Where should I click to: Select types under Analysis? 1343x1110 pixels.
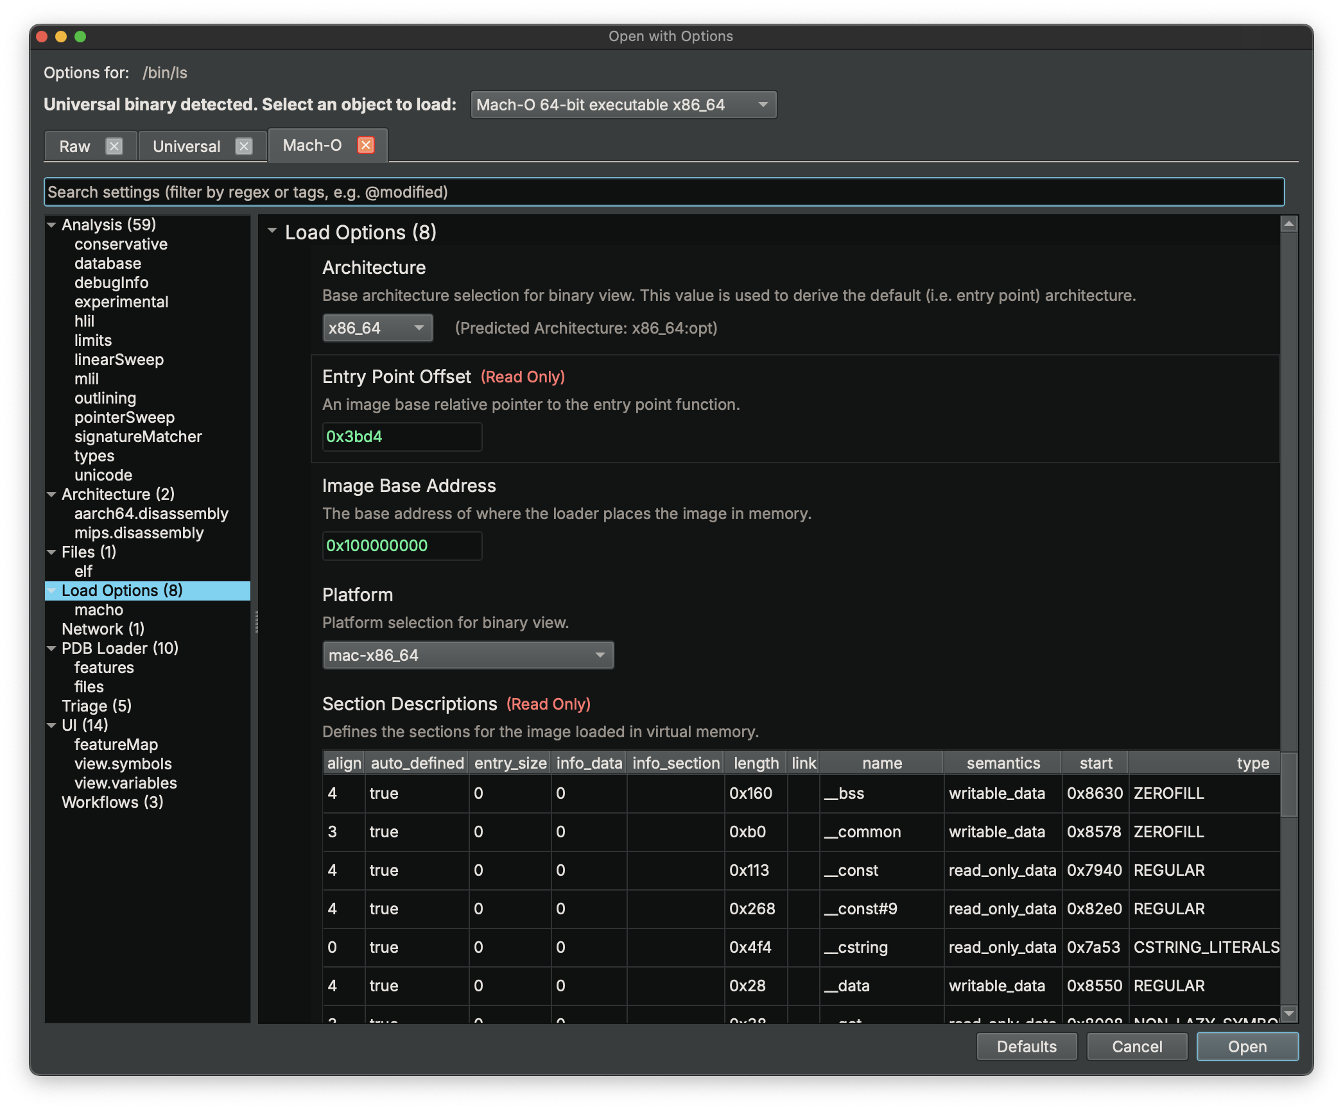point(94,456)
